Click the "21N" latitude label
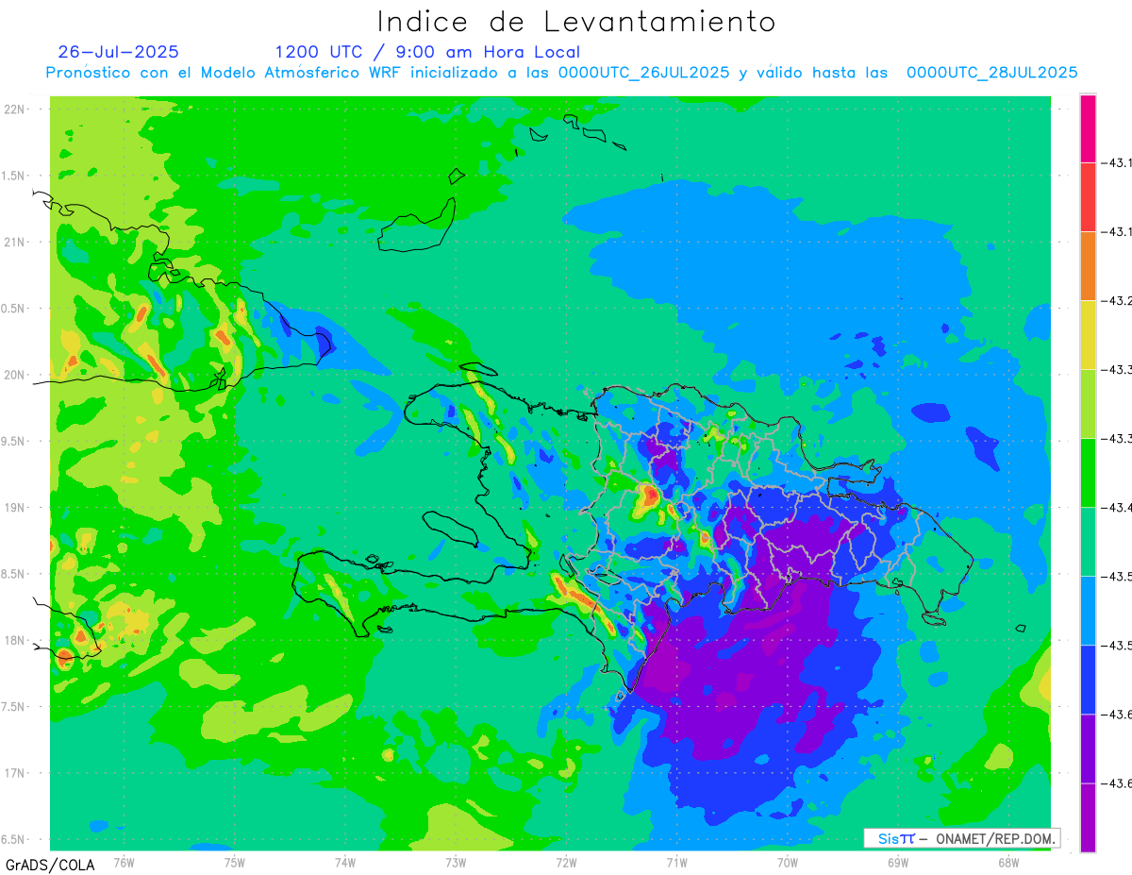The width and height of the screenshot is (1132, 875). (x=15, y=243)
